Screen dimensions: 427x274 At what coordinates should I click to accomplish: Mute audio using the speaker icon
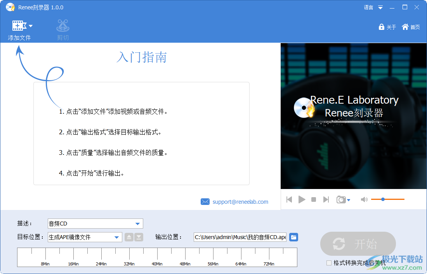364,199
